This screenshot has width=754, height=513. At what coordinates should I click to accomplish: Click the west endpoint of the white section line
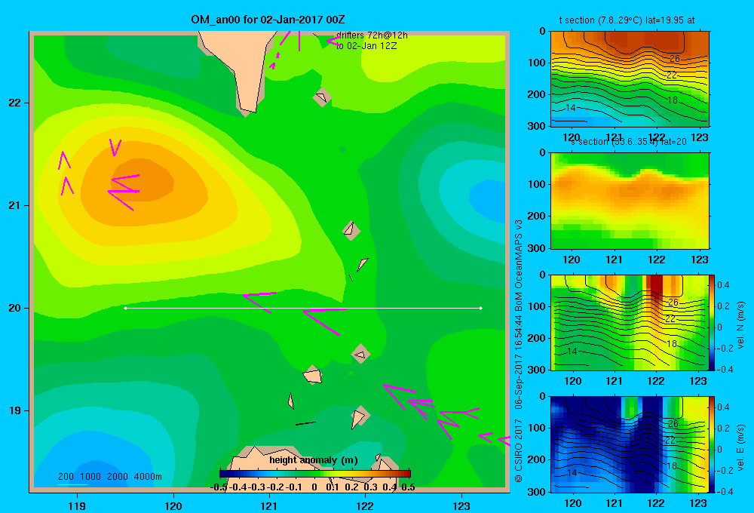[125, 308]
